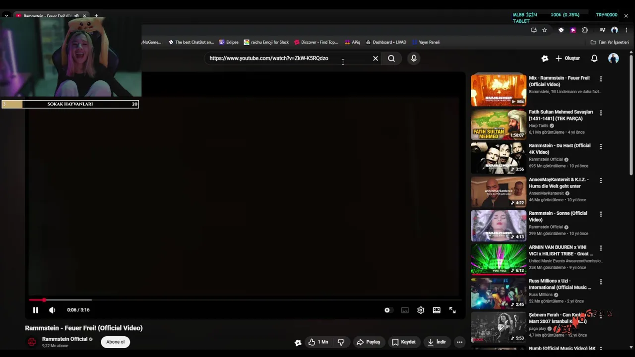The image size is (635, 357).
Task: Bookmark this page with the star icon
Action: pyautogui.click(x=544, y=30)
